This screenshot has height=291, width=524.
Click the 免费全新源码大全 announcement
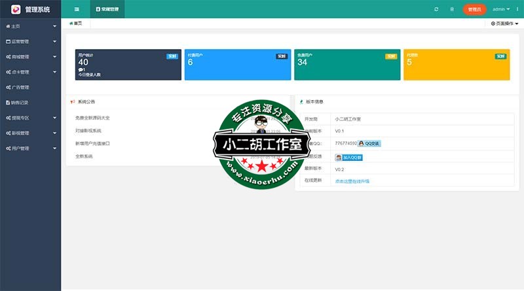(92, 118)
